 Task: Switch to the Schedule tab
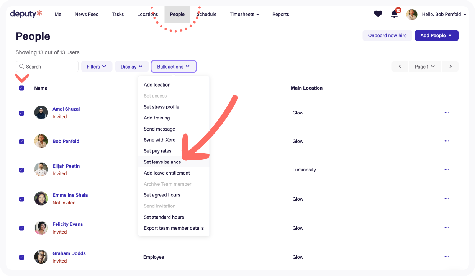207,15
